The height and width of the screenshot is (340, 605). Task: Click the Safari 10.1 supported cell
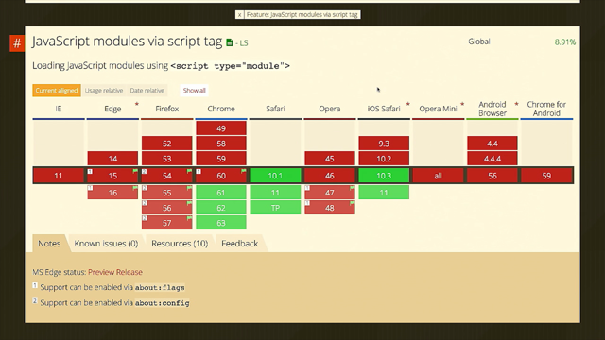click(275, 176)
